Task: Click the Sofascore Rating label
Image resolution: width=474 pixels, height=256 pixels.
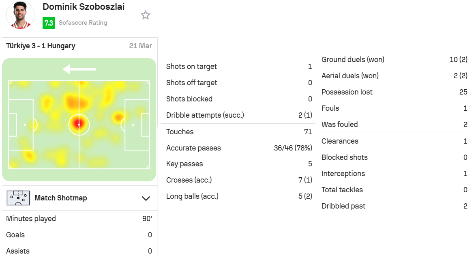Action: tap(83, 23)
